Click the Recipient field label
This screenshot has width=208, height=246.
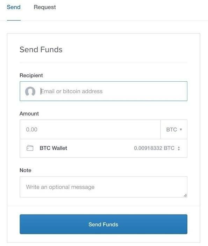pos(31,75)
